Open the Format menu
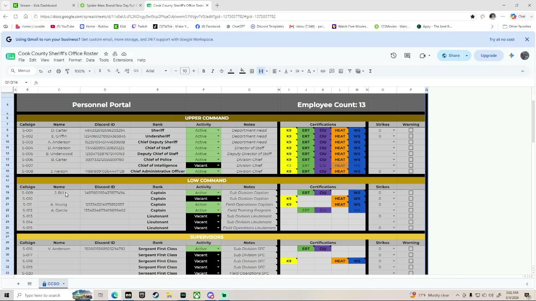Screen dimensions: 536x301 tap(75, 60)
